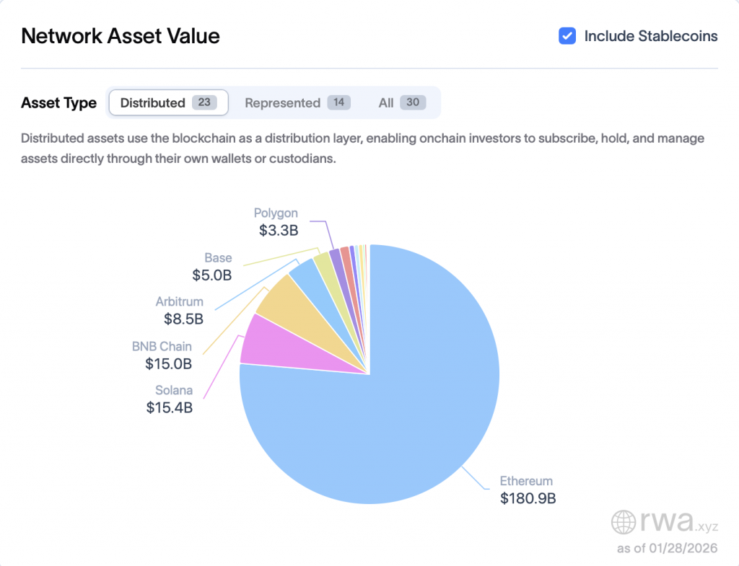Click the Ethereum $180.9B label

527,490
